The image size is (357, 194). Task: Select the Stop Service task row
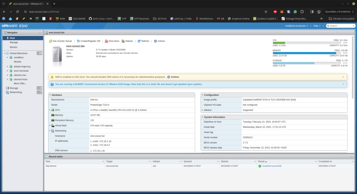199,166
